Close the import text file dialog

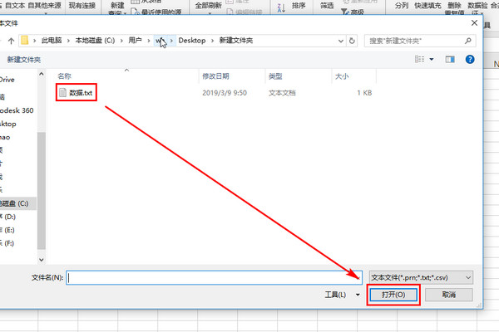coord(474,23)
